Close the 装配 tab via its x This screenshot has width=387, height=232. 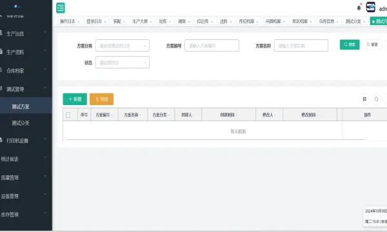point(124,22)
